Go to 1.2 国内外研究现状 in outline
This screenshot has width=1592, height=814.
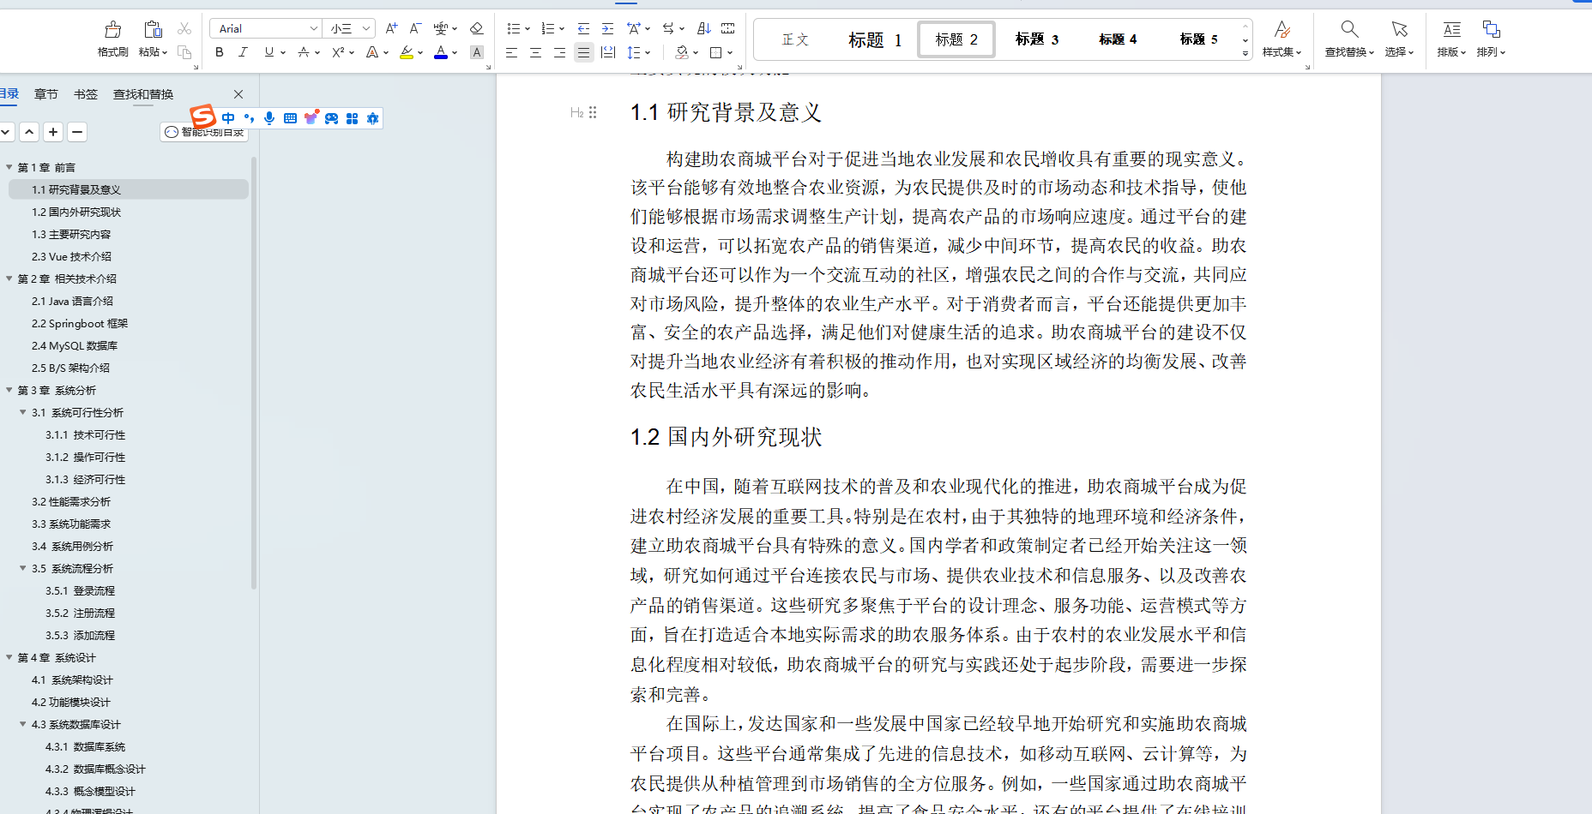(x=76, y=212)
